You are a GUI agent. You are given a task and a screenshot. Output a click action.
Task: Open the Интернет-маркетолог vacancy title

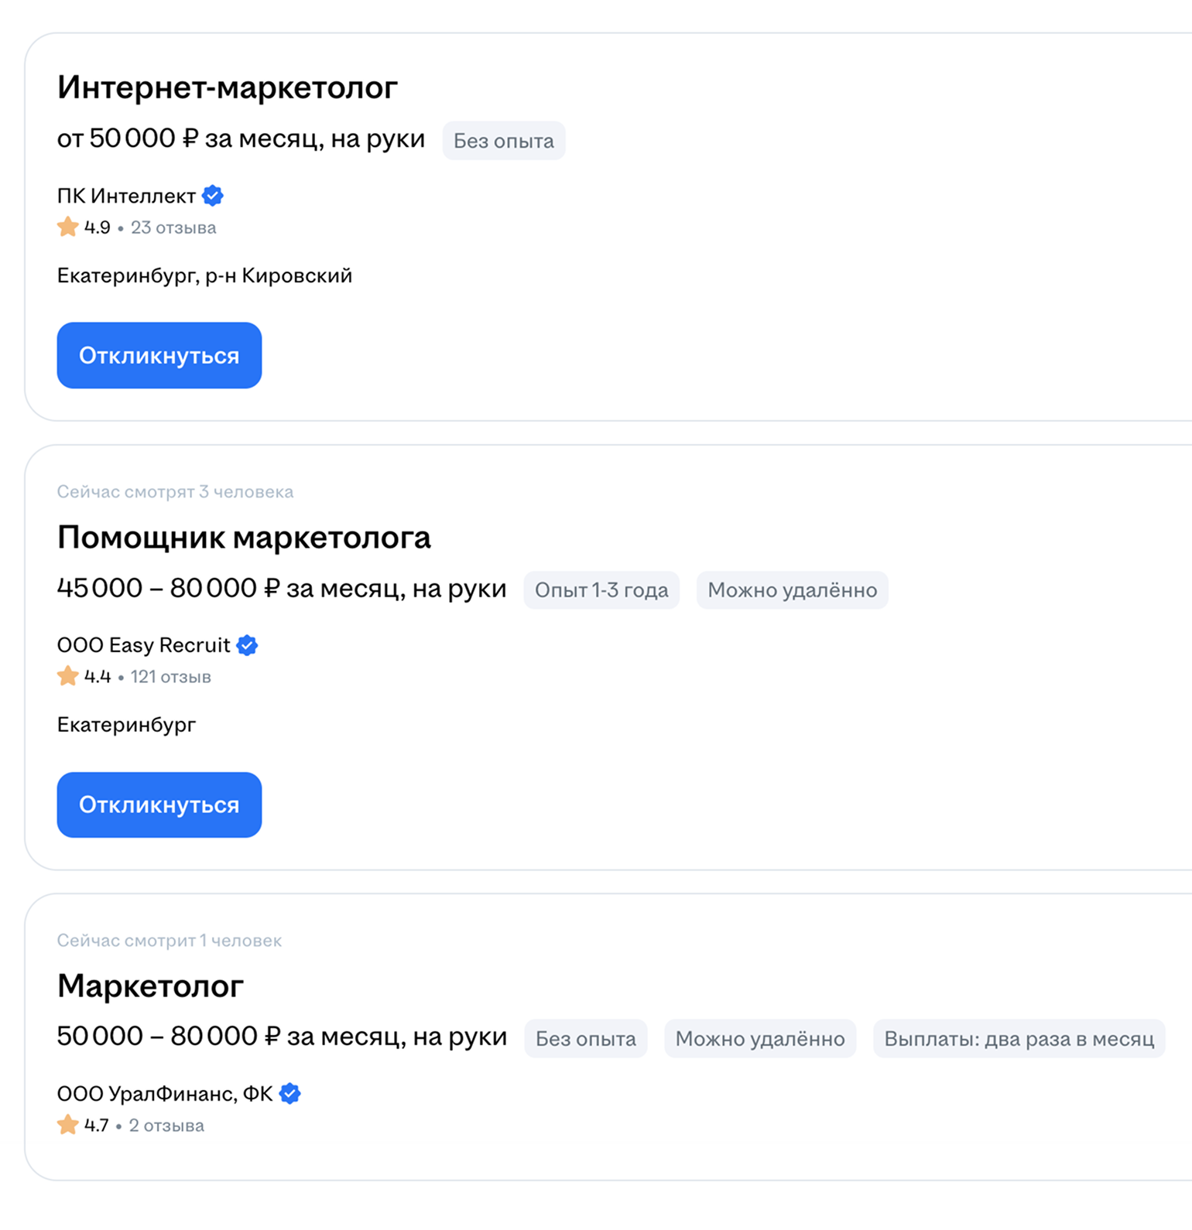(x=227, y=87)
